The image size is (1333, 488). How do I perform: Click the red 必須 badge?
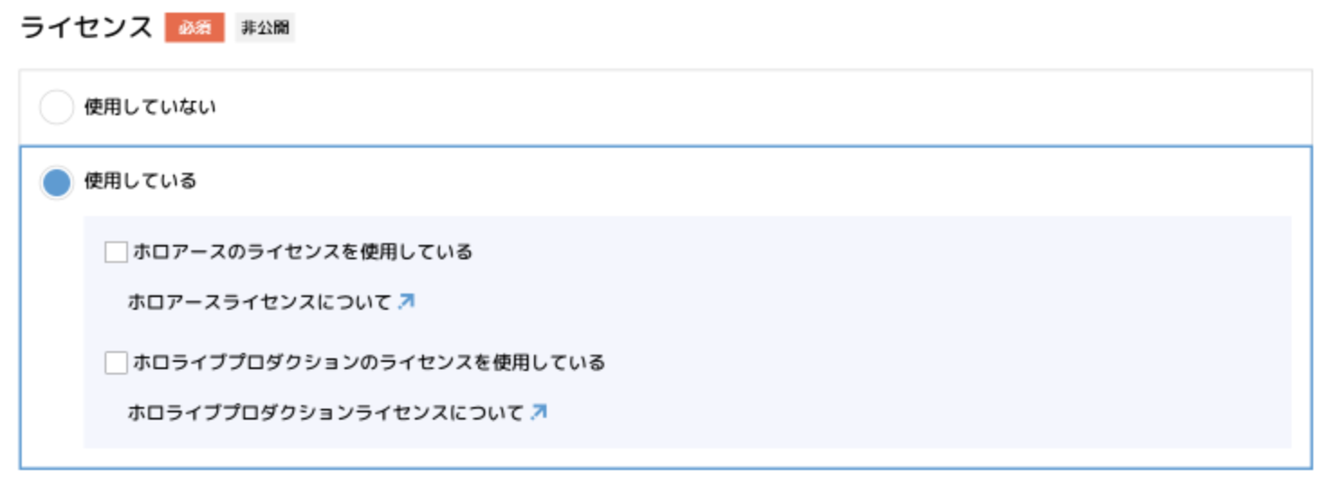coord(194,28)
